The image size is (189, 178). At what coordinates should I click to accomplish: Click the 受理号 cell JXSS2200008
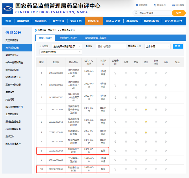click(x=56, y=73)
